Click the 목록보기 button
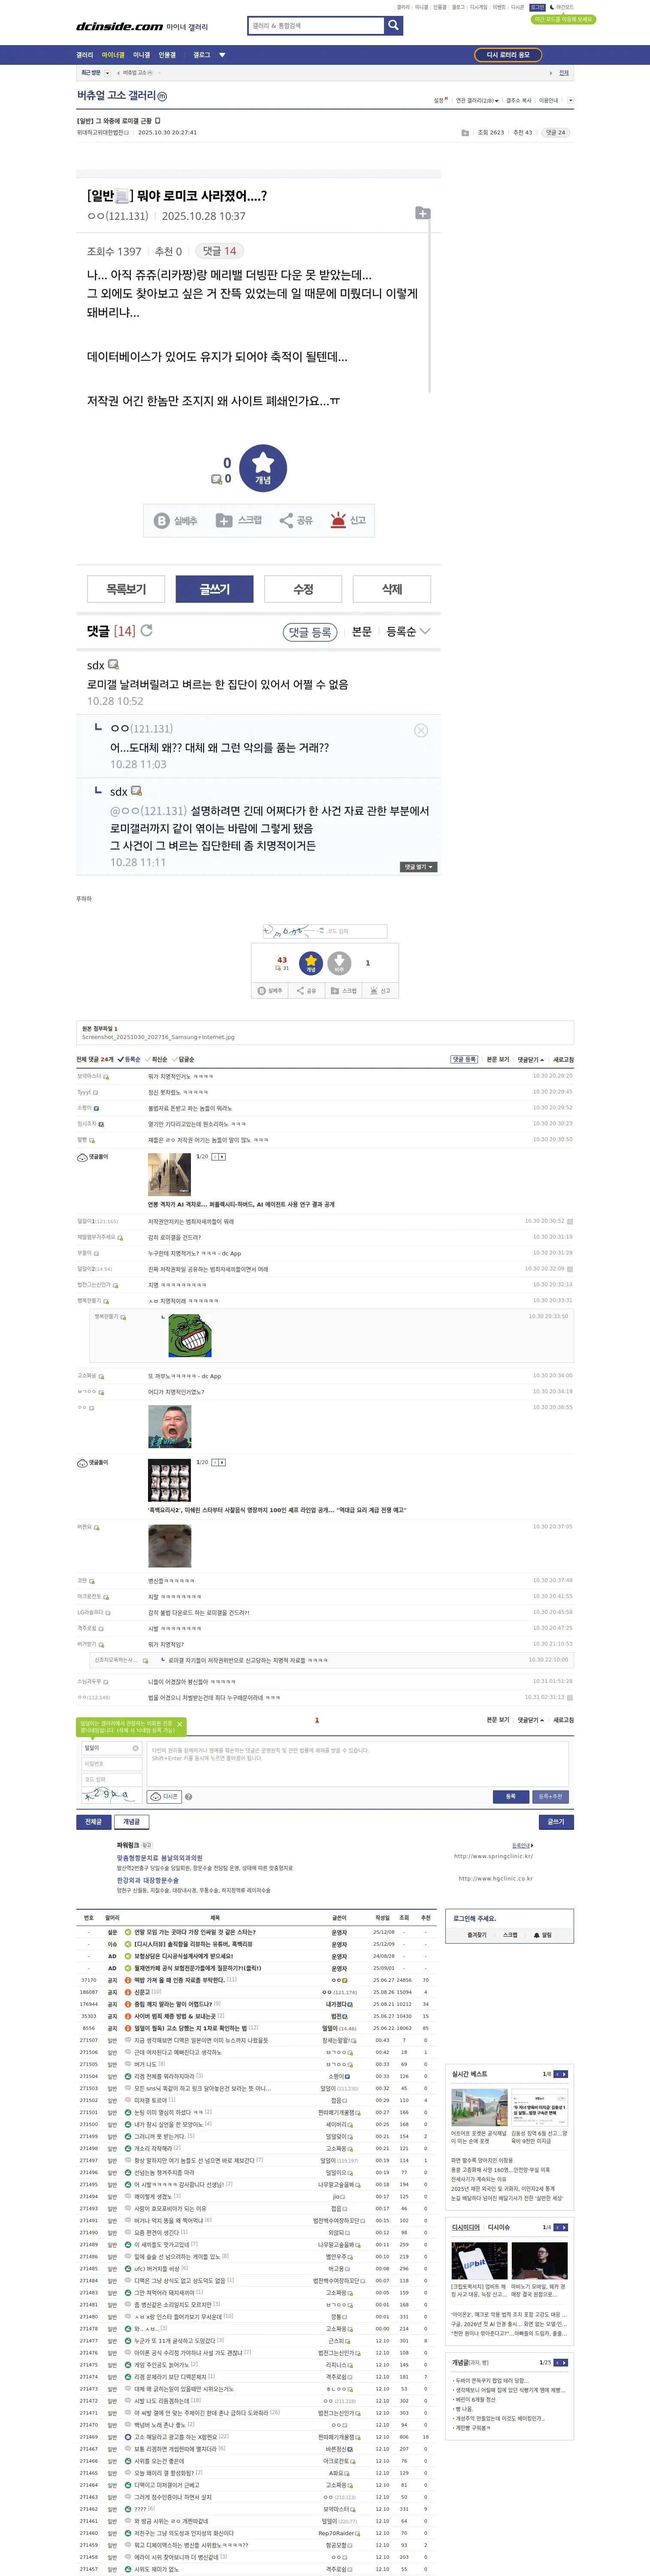The width and height of the screenshot is (650, 2576). coord(126,589)
